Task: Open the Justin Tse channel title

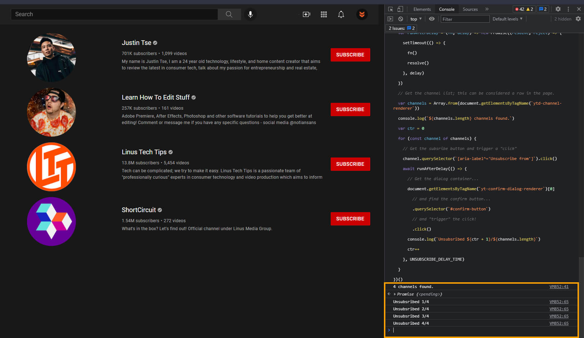Action: tap(136, 43)
